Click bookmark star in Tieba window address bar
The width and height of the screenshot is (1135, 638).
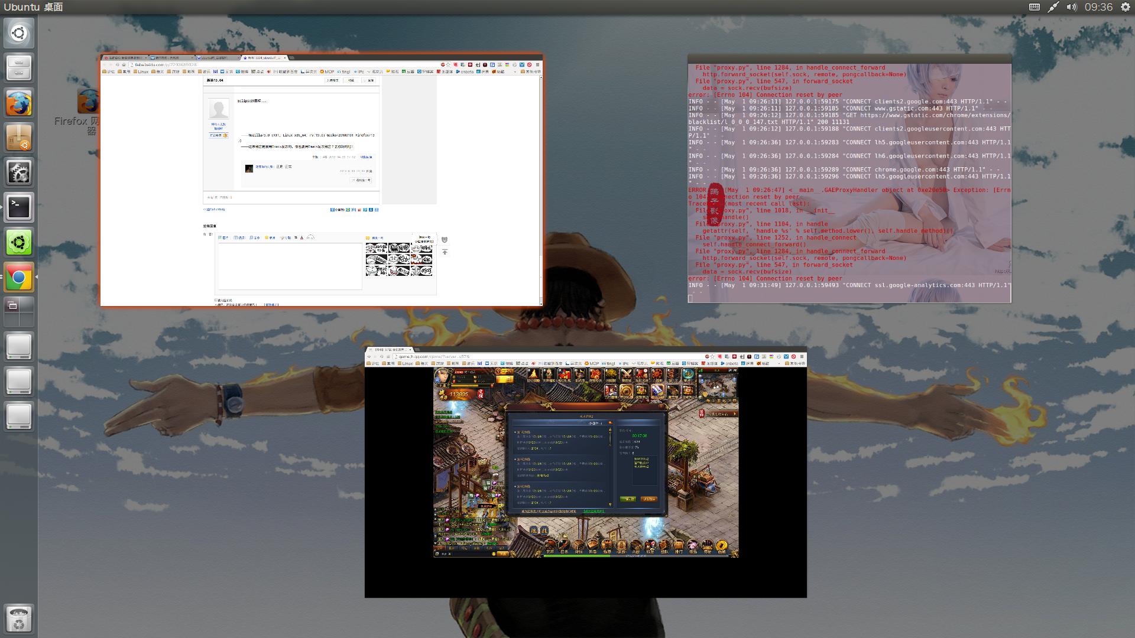[x=449, y=65]
